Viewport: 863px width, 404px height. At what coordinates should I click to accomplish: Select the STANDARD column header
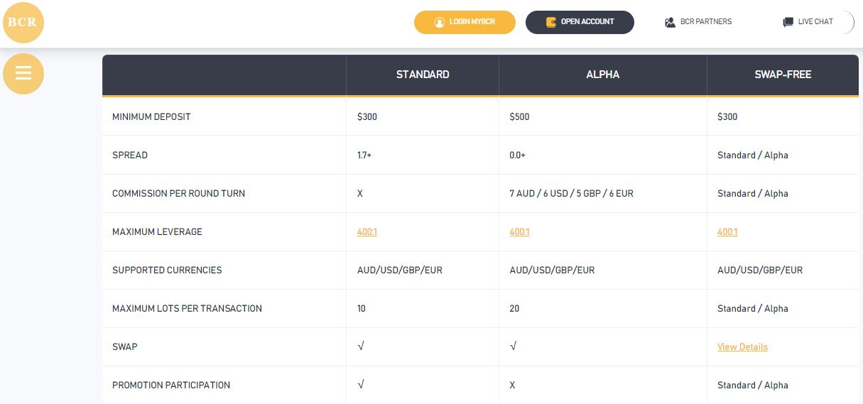click(x=423, y=75)
